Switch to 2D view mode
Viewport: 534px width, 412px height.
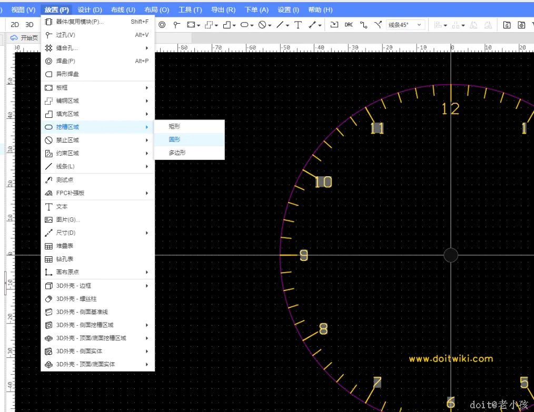click(x=15, y=25)
